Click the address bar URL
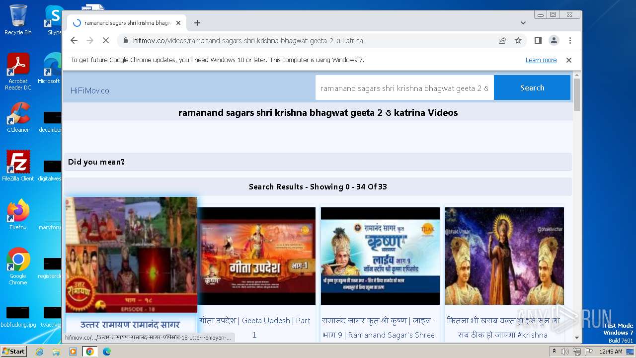The width and height of the screenshot is (636, 358). pos(248,41)
